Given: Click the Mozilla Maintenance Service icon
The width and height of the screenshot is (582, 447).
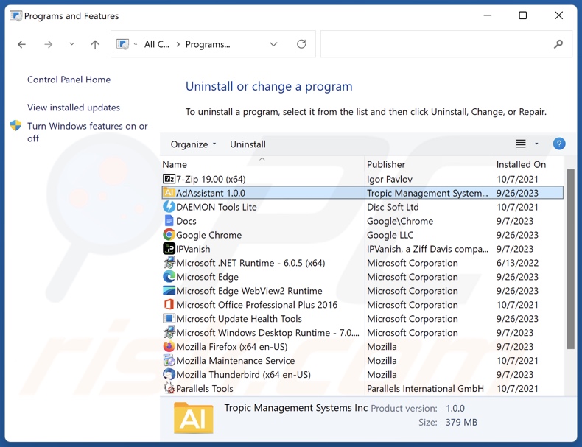Looking at the screenshot, I should pyautogui.click(x=169, y=361).
